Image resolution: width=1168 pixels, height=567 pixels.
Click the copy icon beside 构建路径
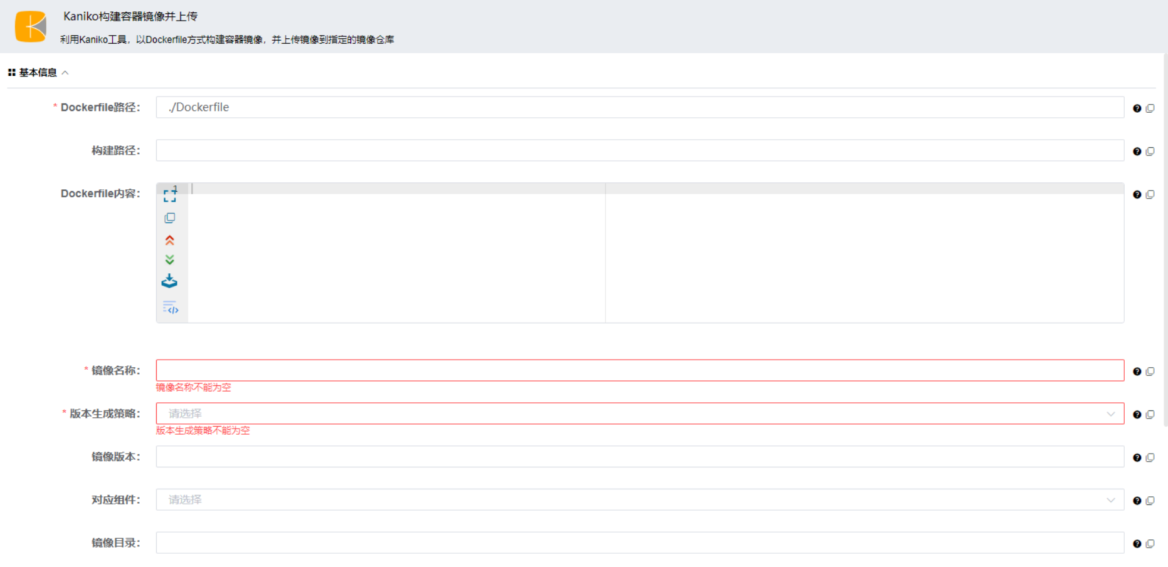(x=1150, y=152)
